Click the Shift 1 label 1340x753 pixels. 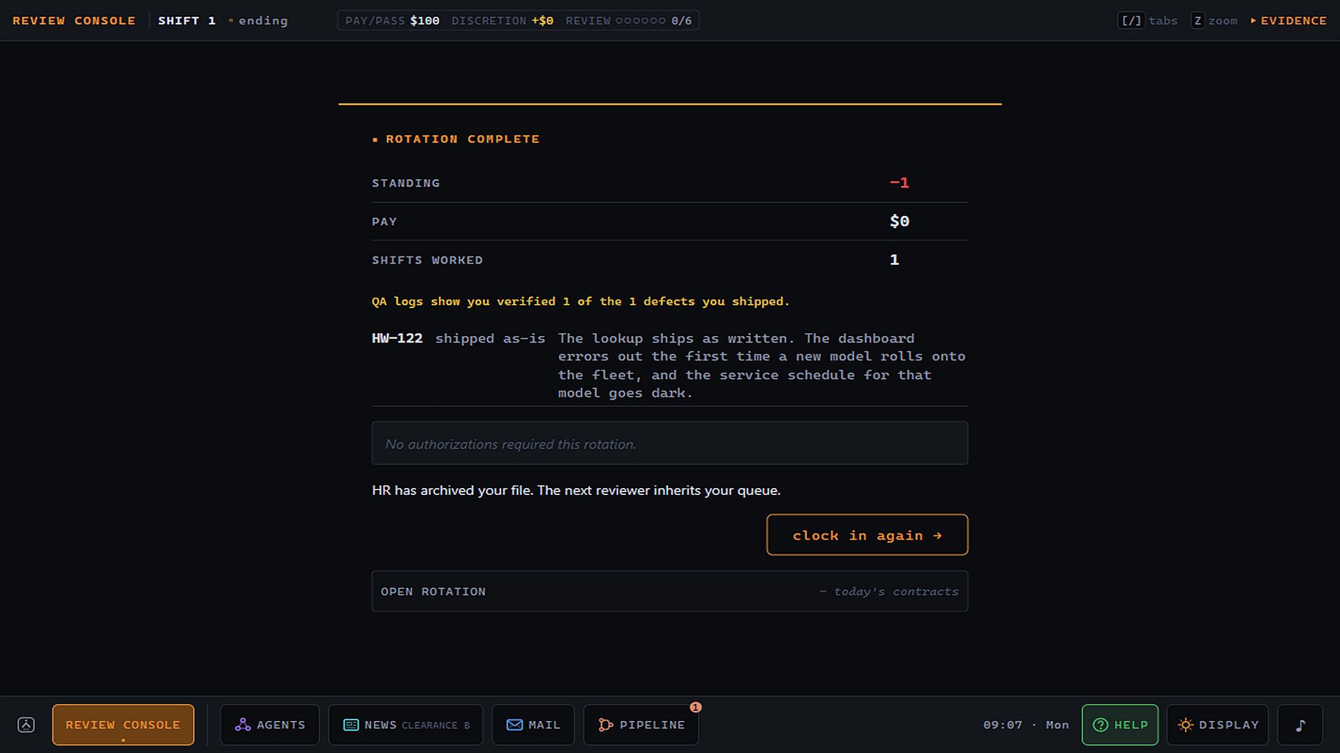(x=186, y=21)
